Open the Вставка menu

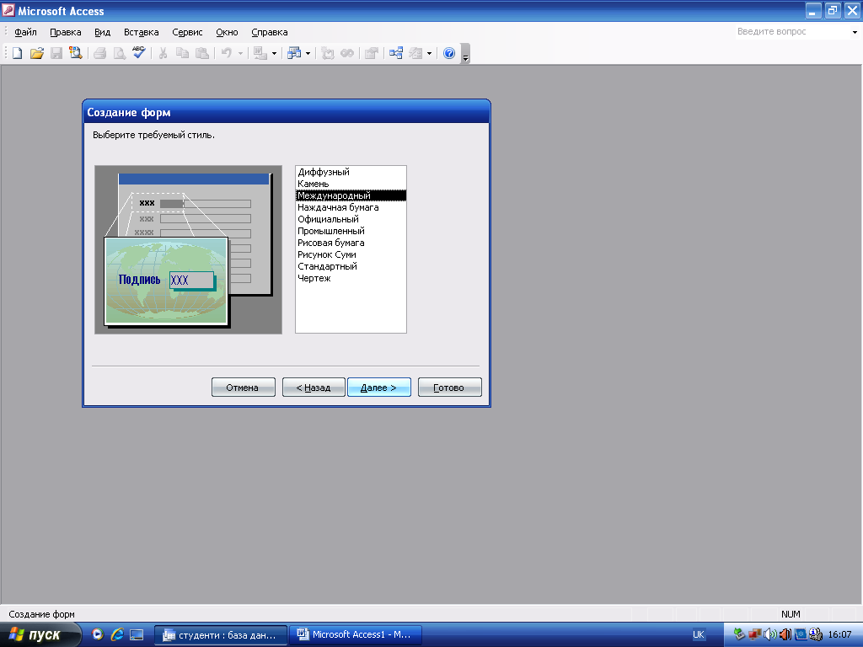[x=142, y=32]
